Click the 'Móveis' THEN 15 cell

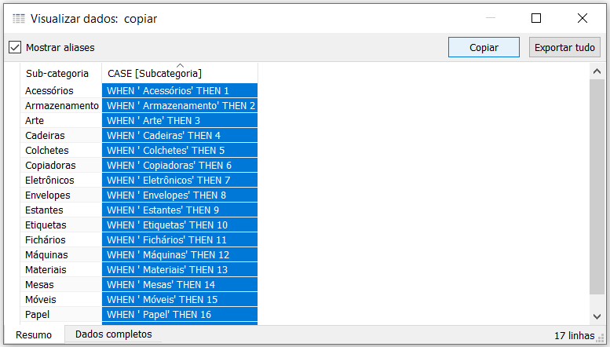pyautogui.click(x=180, y=300)
